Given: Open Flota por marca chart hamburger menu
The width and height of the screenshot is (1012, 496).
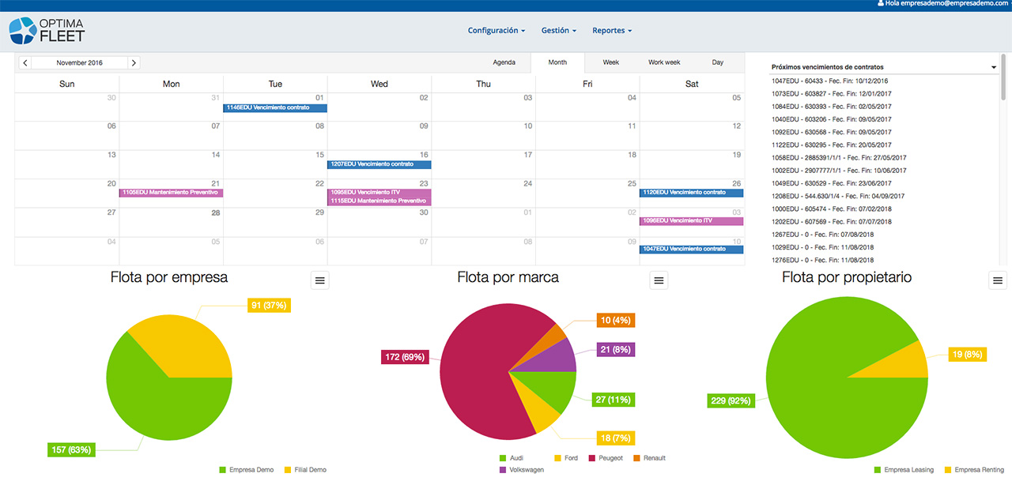Looking at the screenshot, I should (x=659, y=280).
